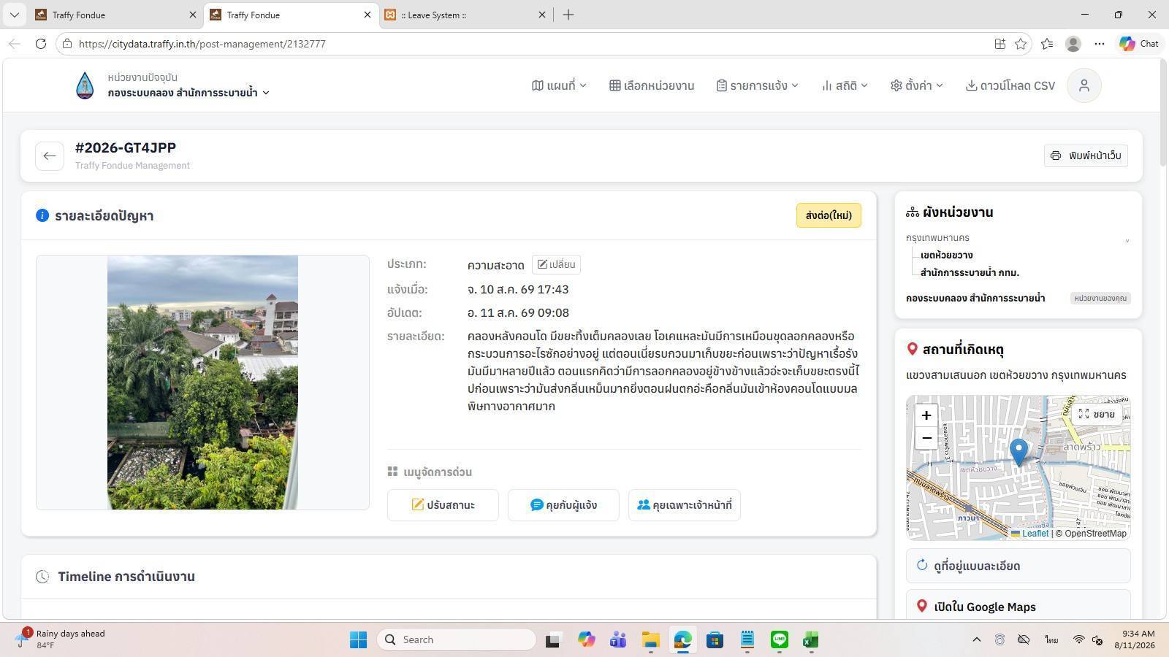Viewport: 1169px width, 657px height.
Task: Collapse the กรุงเทพมหานคร organization tree chevron
Action: click(x=1127, y=240)
